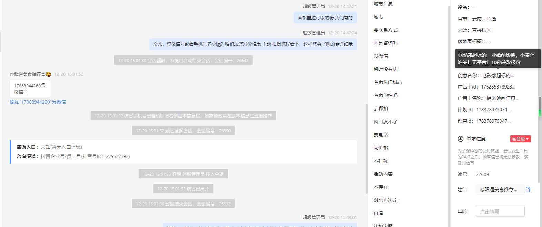The height and width of the screenshot is (227, 542).
Task: Select the 再追 quick reply
Action: pos(378,213)
